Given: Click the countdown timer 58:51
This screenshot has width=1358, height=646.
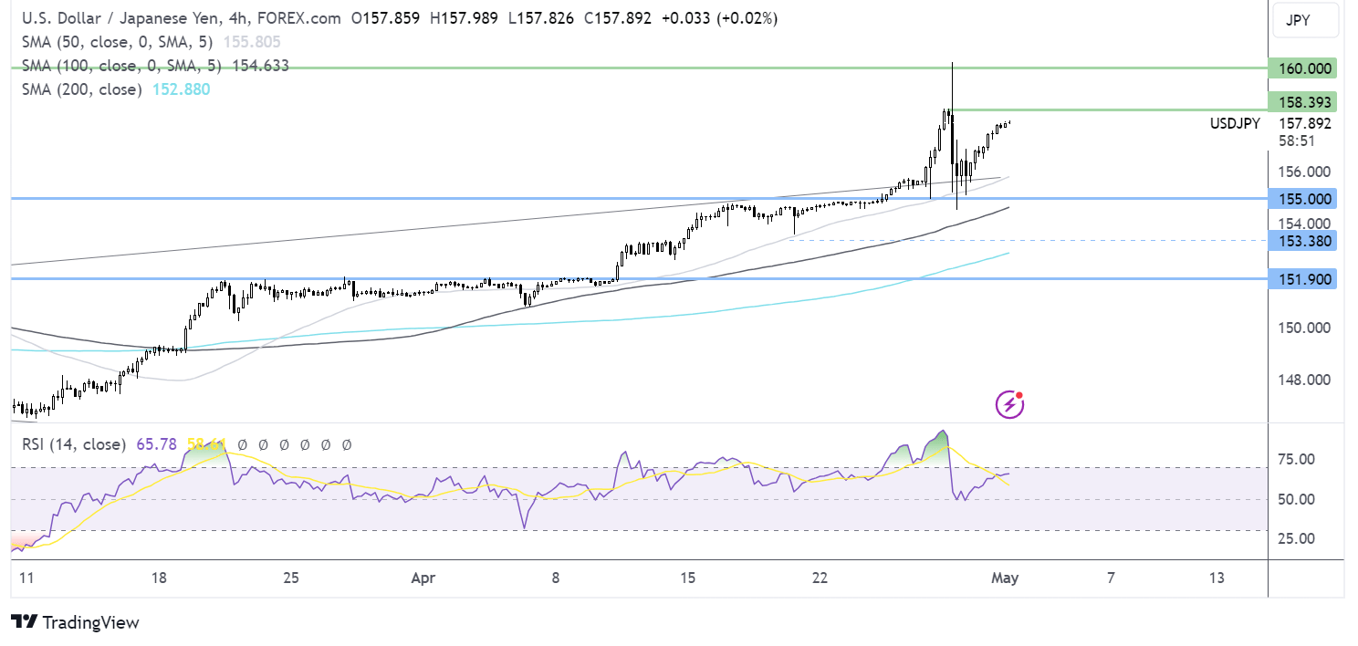Looking at the screenshot, I should point(1296,141).
